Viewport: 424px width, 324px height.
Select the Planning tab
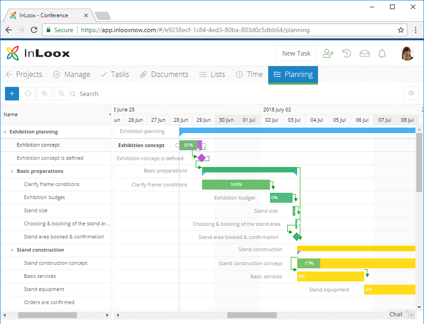[x=293, y=75]
